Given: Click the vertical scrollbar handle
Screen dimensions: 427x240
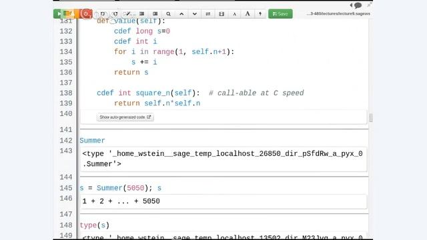Looking at the screenshot, I should (x=371, y=118).
